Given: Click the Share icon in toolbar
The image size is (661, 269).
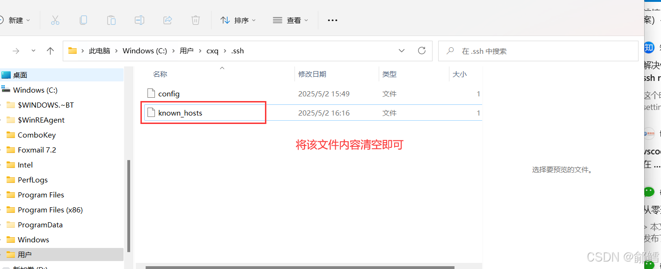Looking at the screenshot, I should 168,20.
